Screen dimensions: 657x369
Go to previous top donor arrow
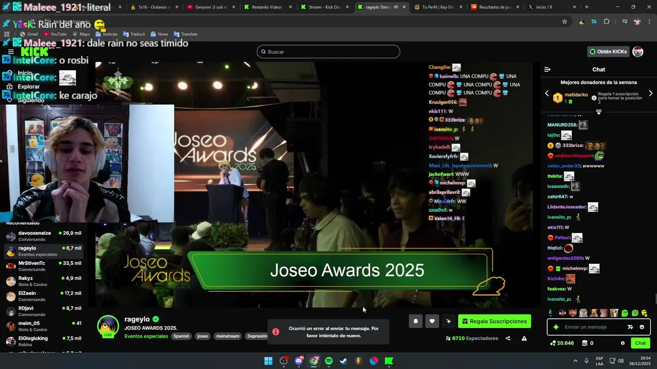click(547, 94)
